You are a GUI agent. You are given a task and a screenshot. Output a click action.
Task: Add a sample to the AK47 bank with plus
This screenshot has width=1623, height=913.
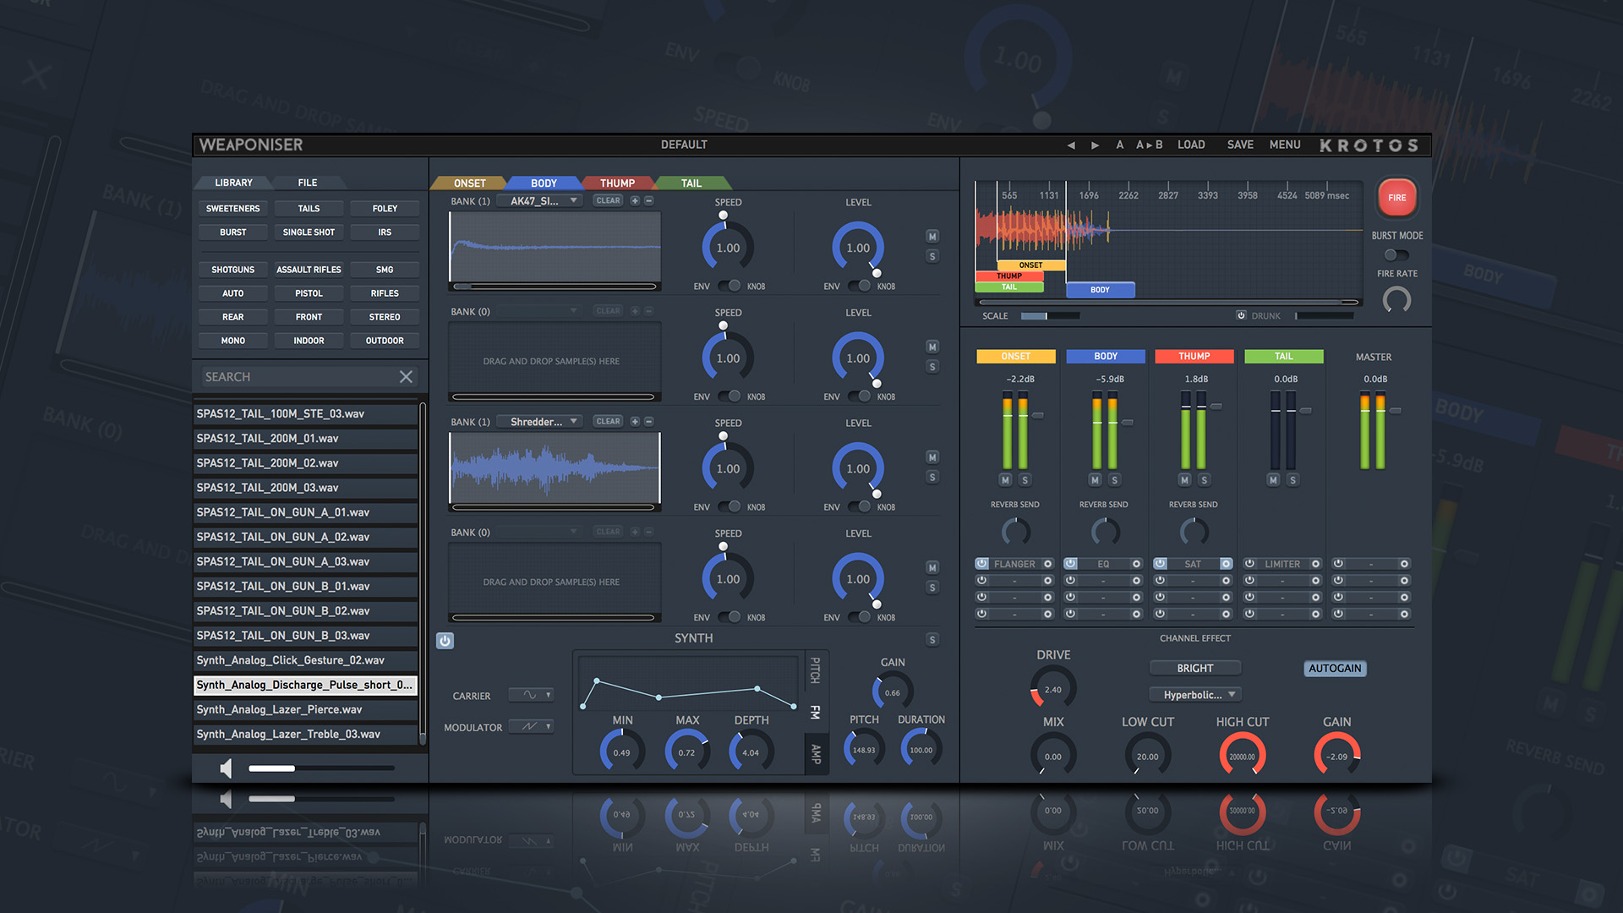coord(635,200)
